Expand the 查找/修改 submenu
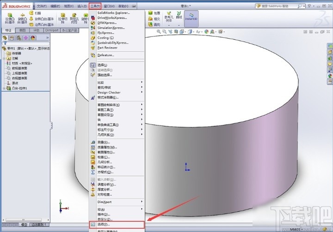333x232 pixels. click(x=117, y=87)
